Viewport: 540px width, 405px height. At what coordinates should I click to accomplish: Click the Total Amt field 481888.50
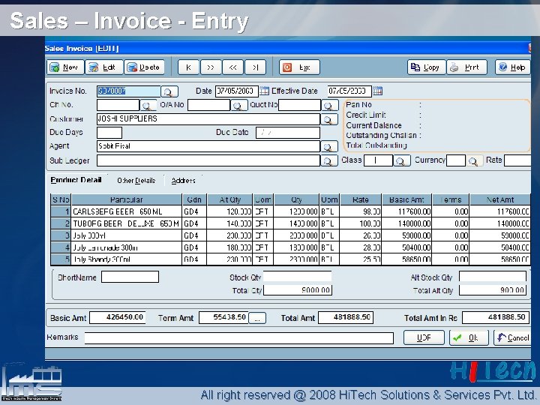click(x=346, y=317)
